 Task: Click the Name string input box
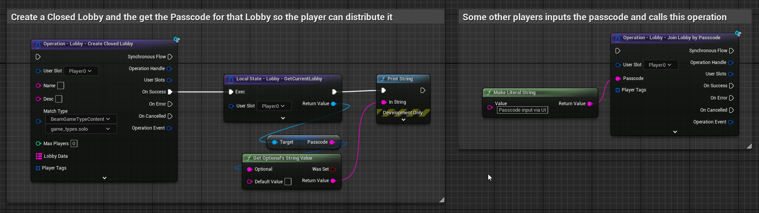pos(61,86)
